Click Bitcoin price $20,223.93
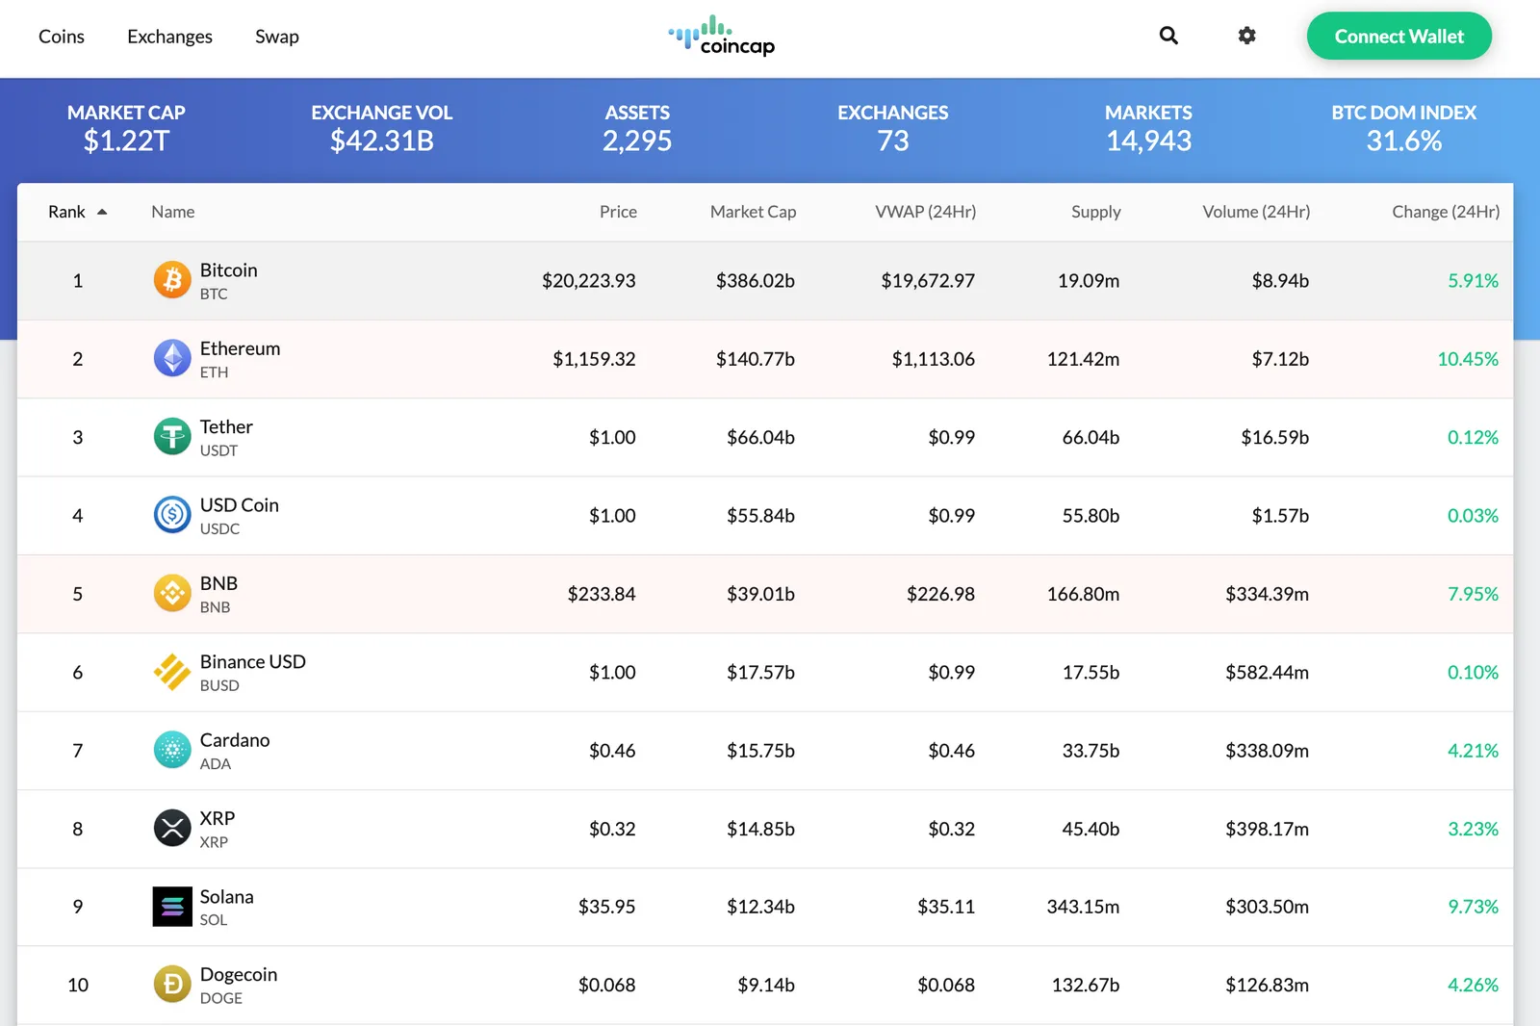1540x1026 pixels. point(588,281)
